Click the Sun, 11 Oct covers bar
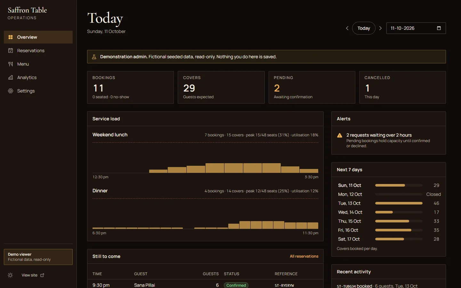The image size is (461, 288). pos(399,185)
